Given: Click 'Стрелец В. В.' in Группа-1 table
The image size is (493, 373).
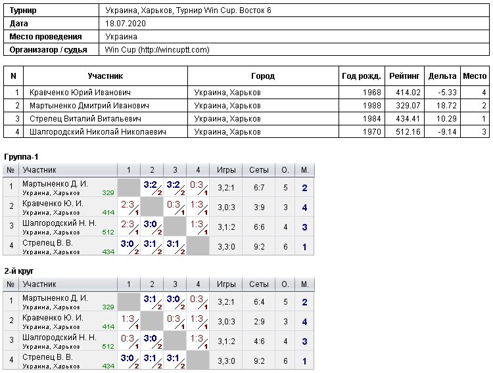Looking at the screenshot, I should (x=47, y=243).
